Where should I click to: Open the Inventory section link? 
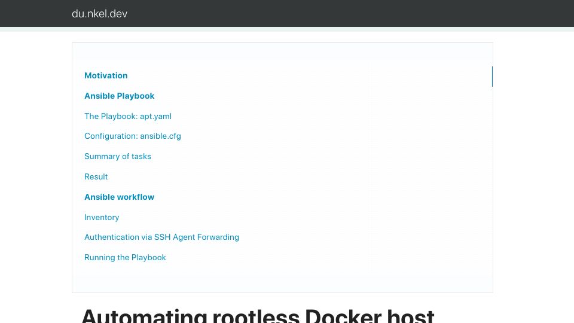[x=102, y=218]
